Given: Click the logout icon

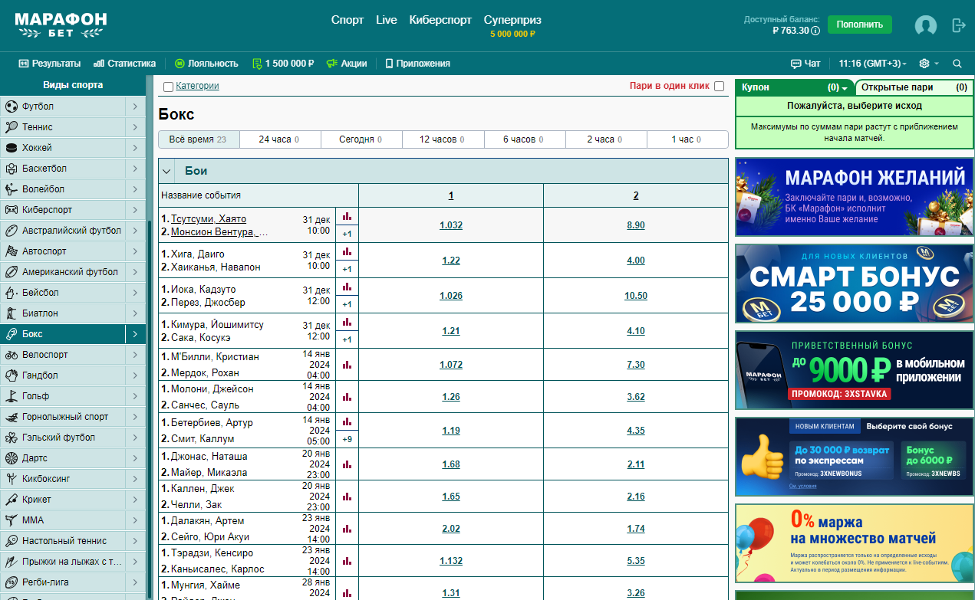Looking at the screenshot, I should point(958,25).
